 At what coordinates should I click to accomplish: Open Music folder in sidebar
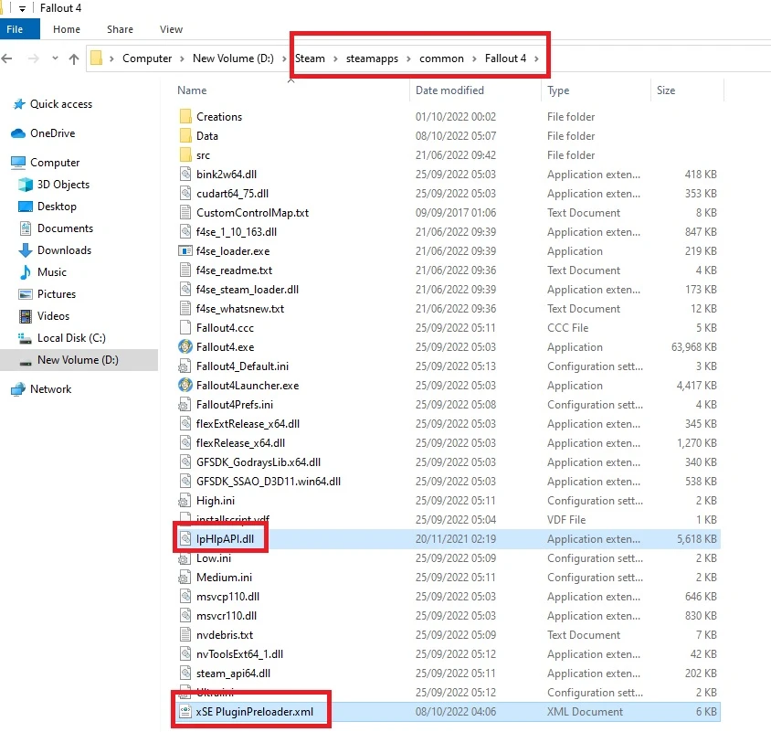point(52,272)
